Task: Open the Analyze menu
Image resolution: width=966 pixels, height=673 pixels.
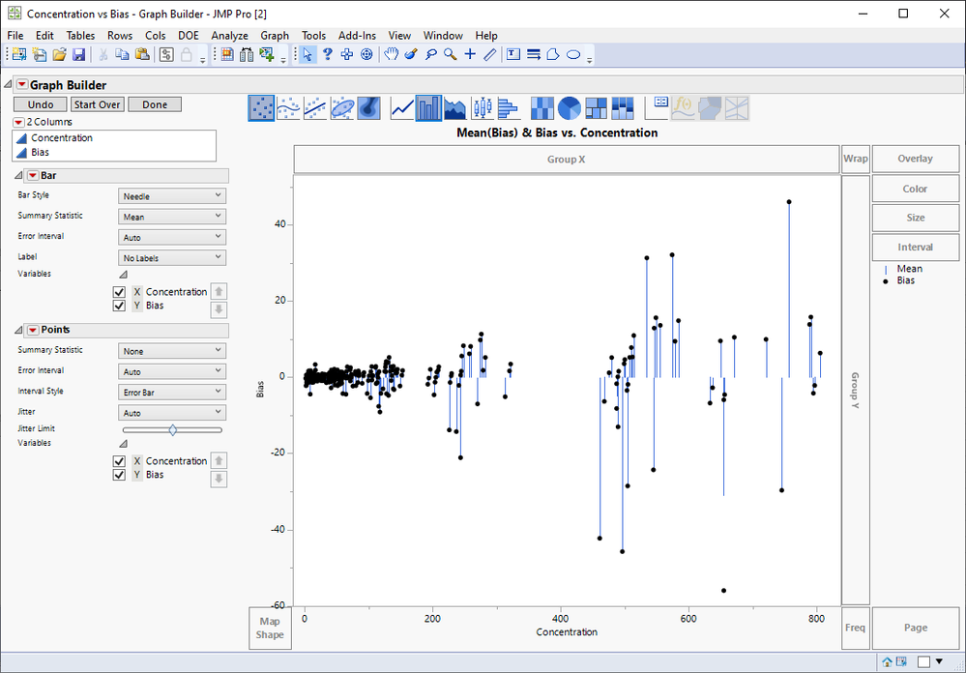Action: coord(229,36)
